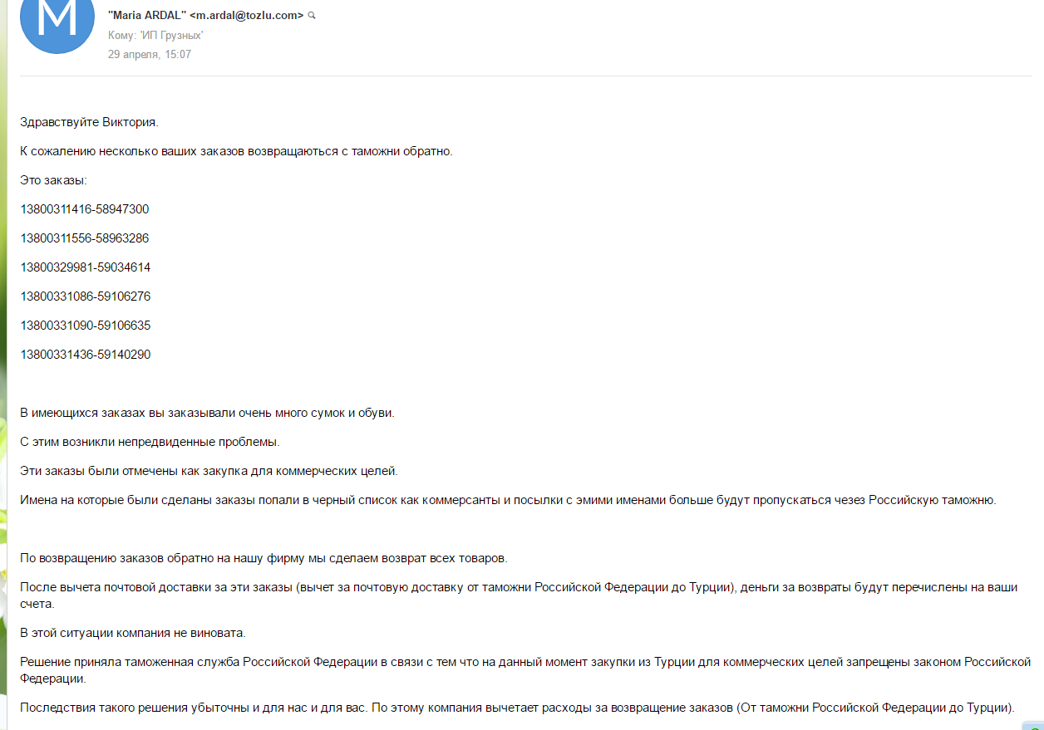Click line 'В этой ситуации компания не виновата.'

click(x=133, y=633)
